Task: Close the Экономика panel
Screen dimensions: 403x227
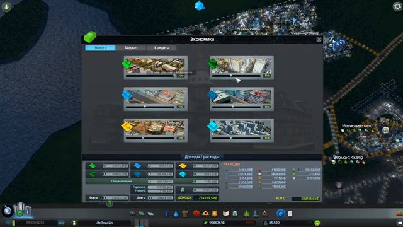Action: (319, 39)
